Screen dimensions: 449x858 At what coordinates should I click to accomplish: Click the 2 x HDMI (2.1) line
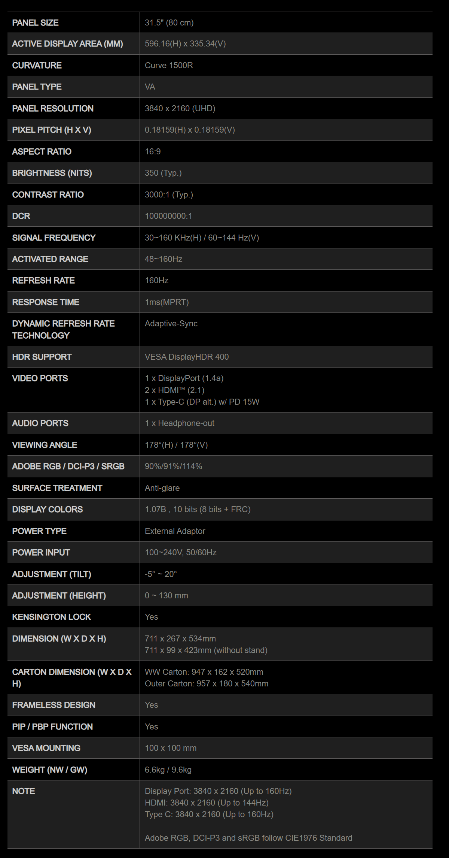(174, 390)
